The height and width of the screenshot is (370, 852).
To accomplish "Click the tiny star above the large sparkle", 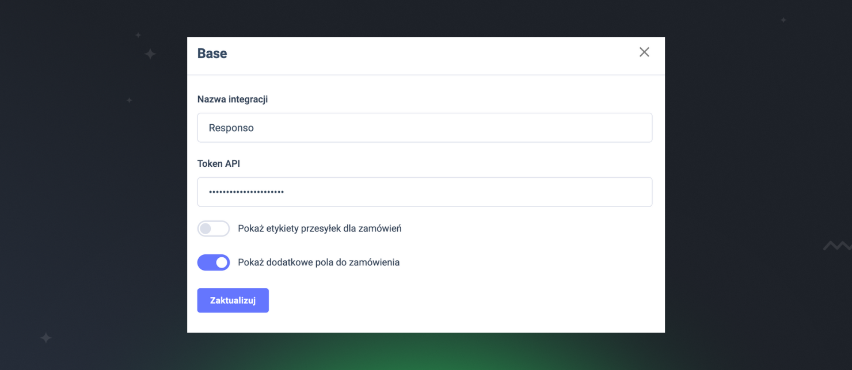I will 138,35.
